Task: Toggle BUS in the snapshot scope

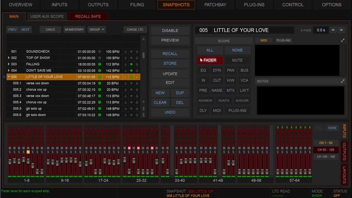Action: click(x=244, y=70)
